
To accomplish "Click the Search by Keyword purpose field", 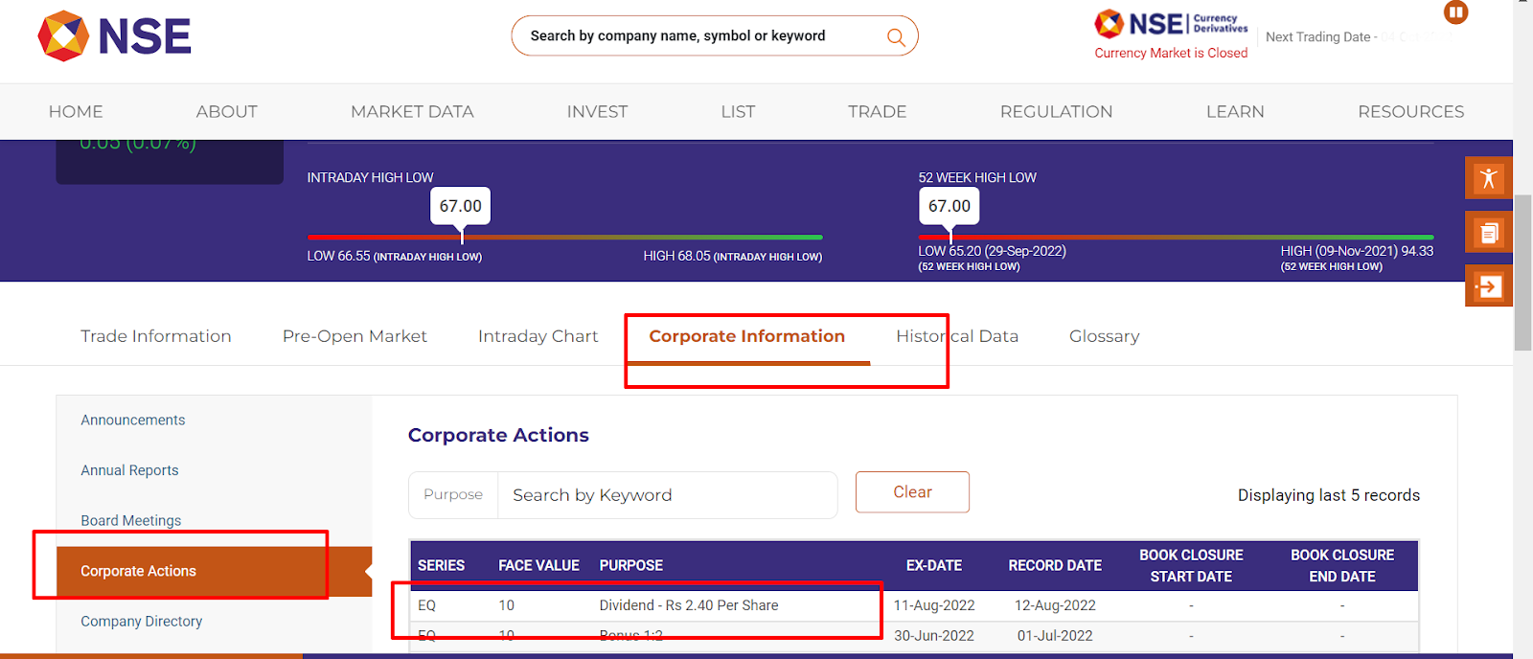I will (667, 495).
